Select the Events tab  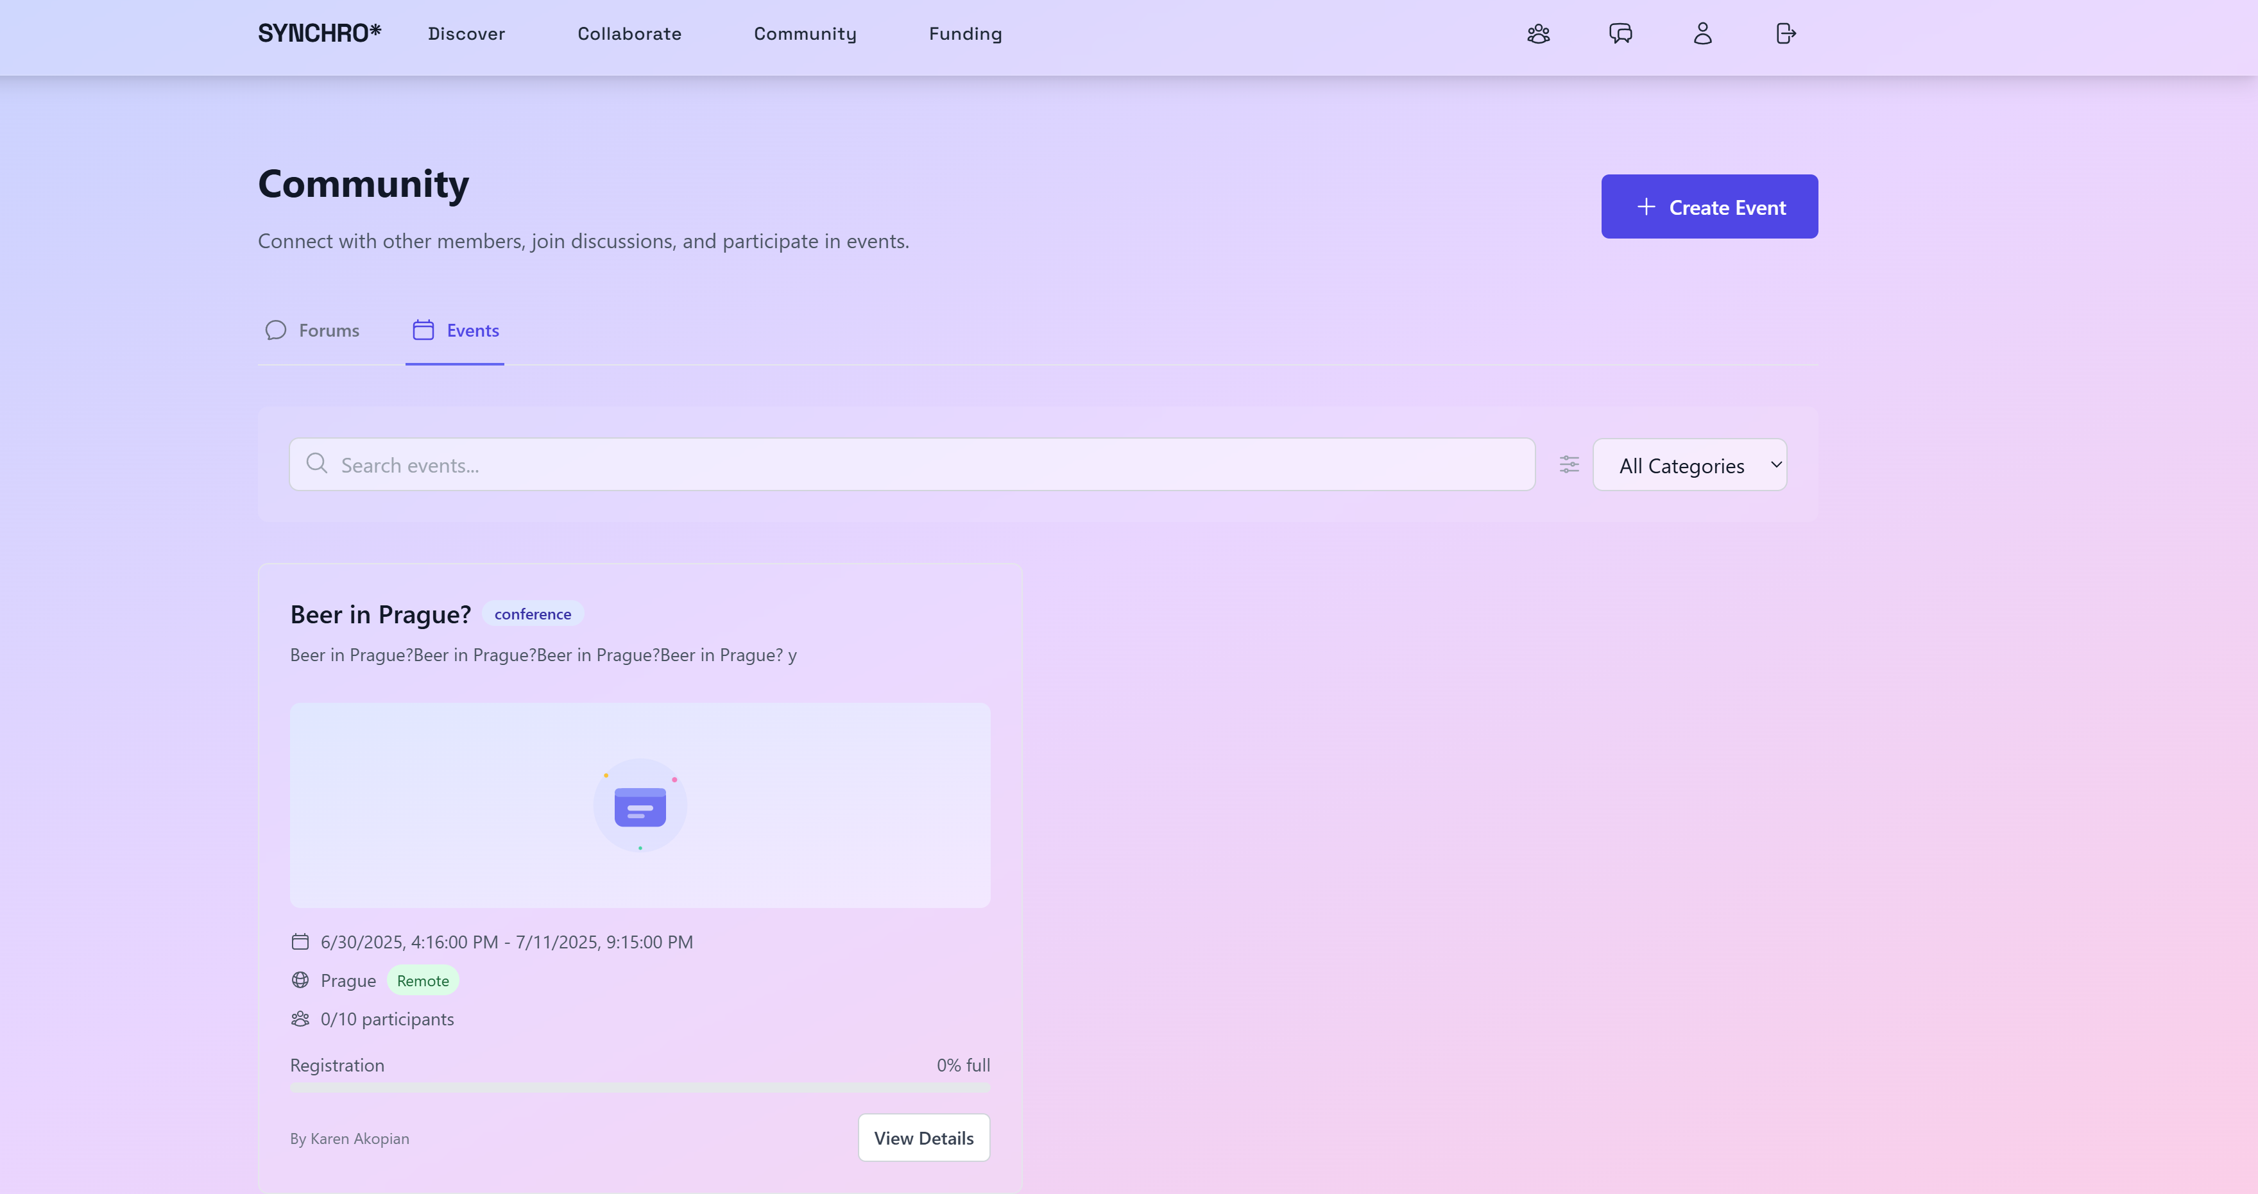[x=456, y=330]
